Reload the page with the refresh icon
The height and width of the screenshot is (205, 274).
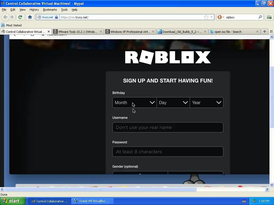(20, 17)
